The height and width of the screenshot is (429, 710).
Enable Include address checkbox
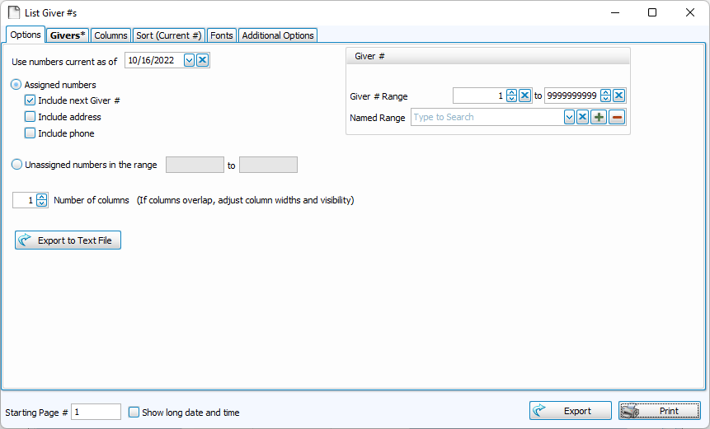pos(31,117)
